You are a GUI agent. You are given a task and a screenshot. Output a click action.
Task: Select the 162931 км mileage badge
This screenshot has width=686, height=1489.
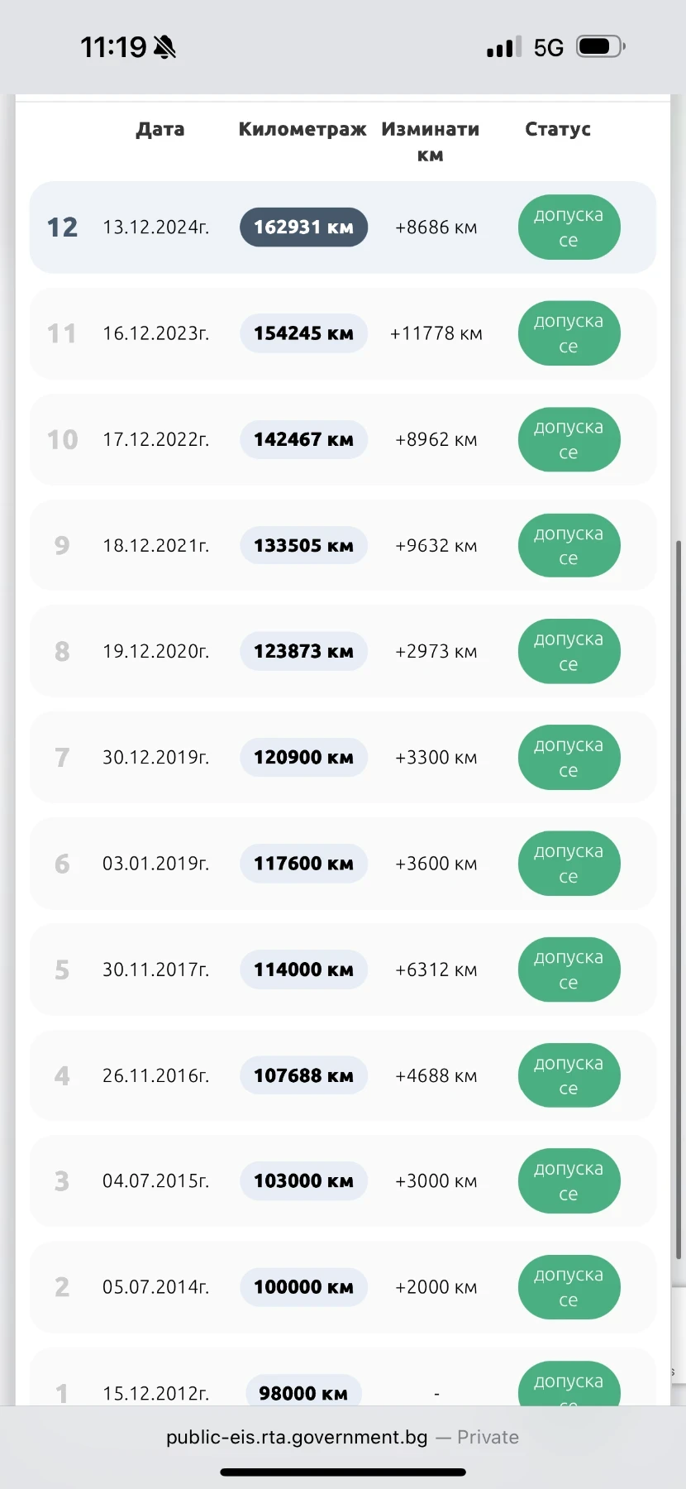point(303,227)
